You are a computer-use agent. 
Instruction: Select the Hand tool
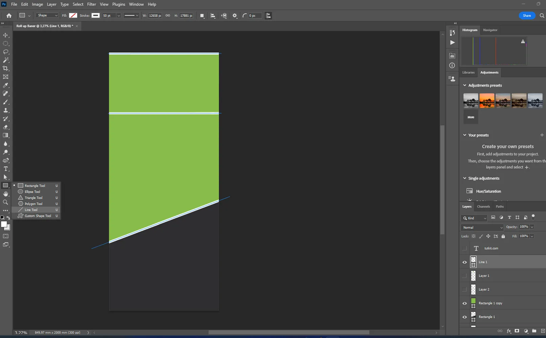pyautogui.click(x=6, y=194)
